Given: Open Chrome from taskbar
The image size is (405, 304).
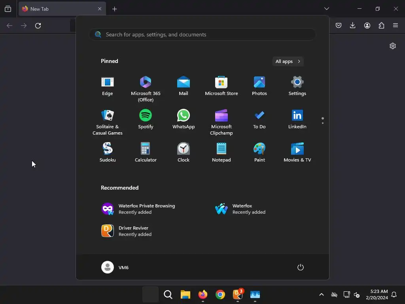Looking at the screenshot, I should pyautogui.click(x=220, y=294).
